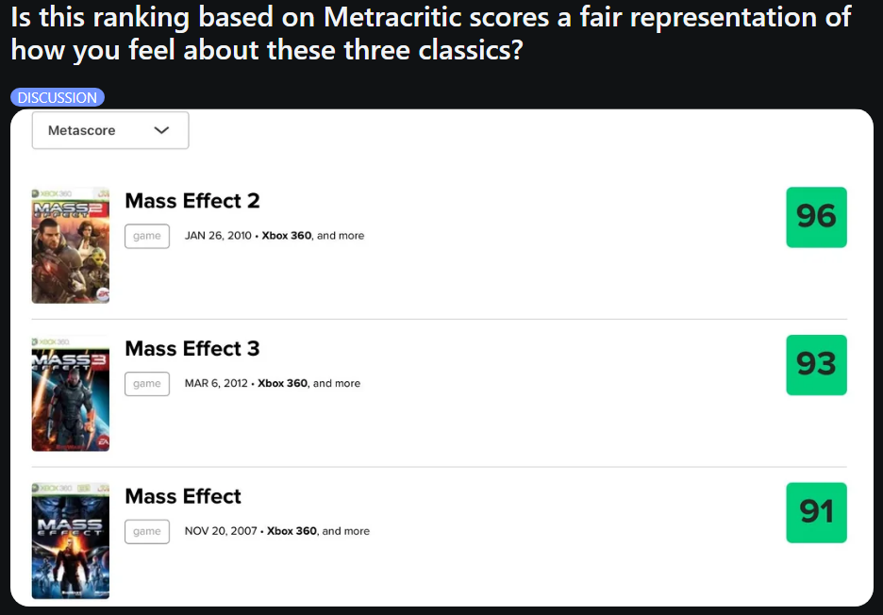Click the Mass Effect 2 title
The image size is (883, 615).
(x=192, y=200)
